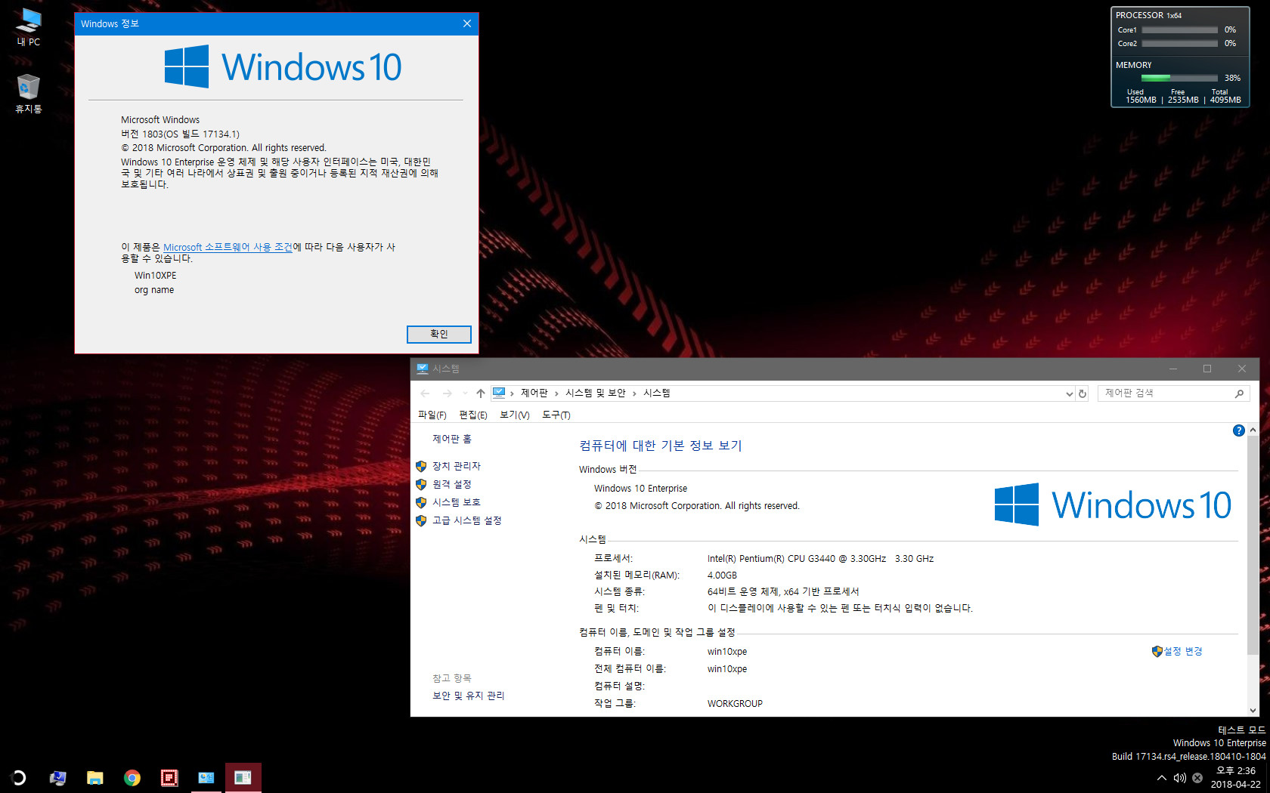Click 버전 1803(OS 빌드 17134.1) text
The height and width of the screenshot is (793, 1270).
click(x=180, y=134)
